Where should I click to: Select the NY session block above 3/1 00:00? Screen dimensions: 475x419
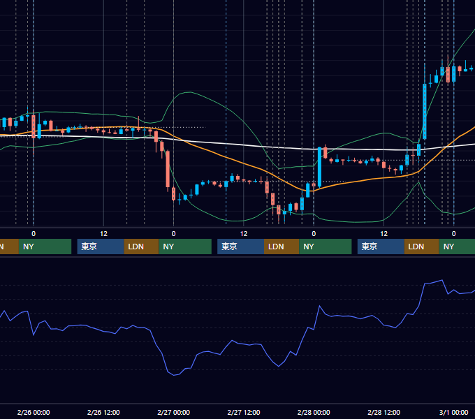pos(457,247)
